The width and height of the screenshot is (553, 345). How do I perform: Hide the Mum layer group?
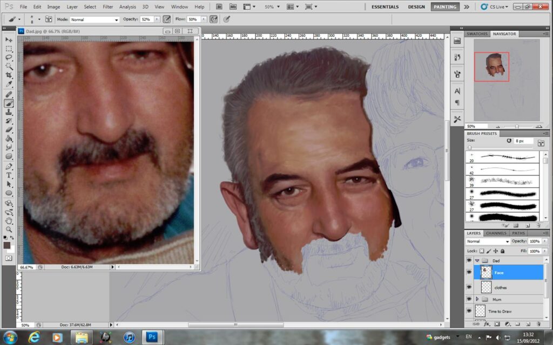(469, 299)
